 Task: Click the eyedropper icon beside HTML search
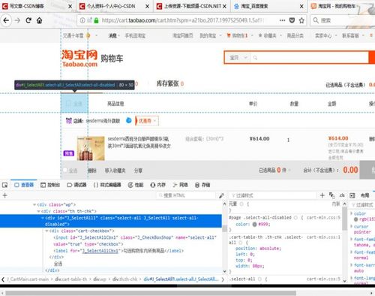[221, 195]
